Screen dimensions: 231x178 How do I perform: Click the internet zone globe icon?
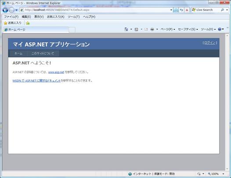[x=130, y=174]
